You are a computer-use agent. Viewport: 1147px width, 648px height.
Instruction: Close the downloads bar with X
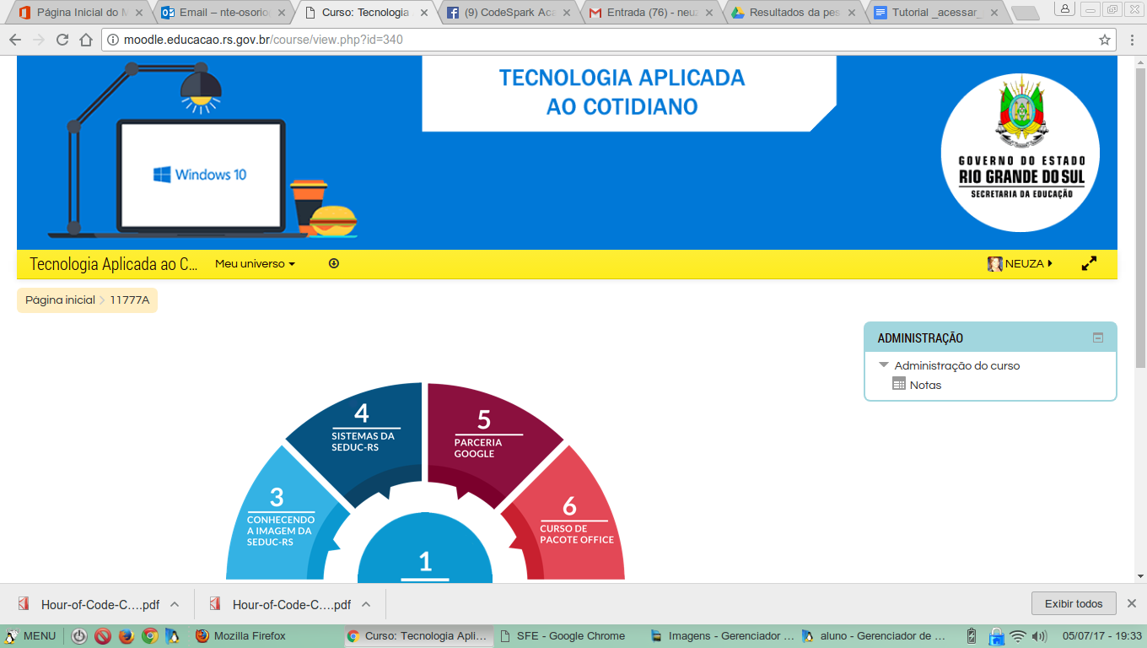click(x=1132, y=603)
